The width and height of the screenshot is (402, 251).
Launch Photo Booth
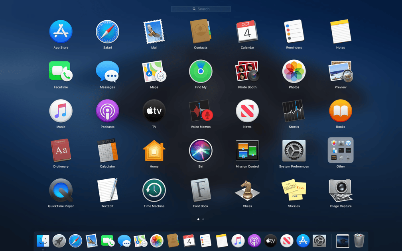[x=247, y=71]
